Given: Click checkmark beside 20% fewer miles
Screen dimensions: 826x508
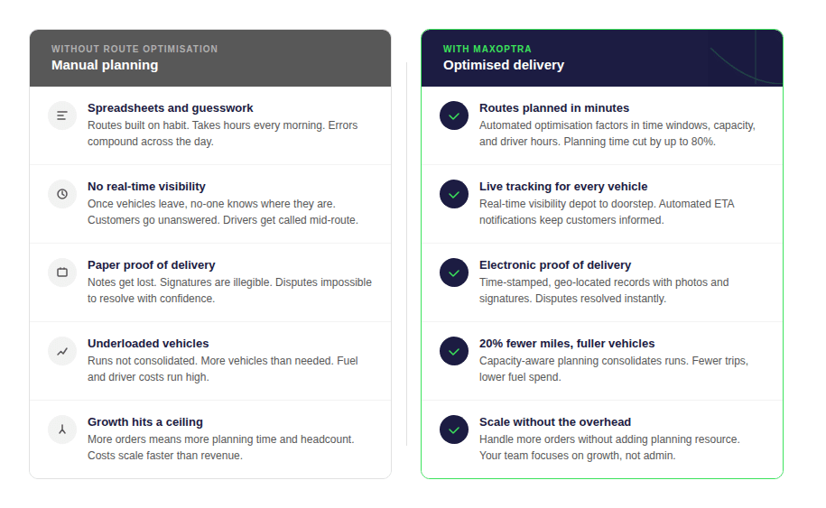Looking at the screenshot, I should tap(454, 351).
